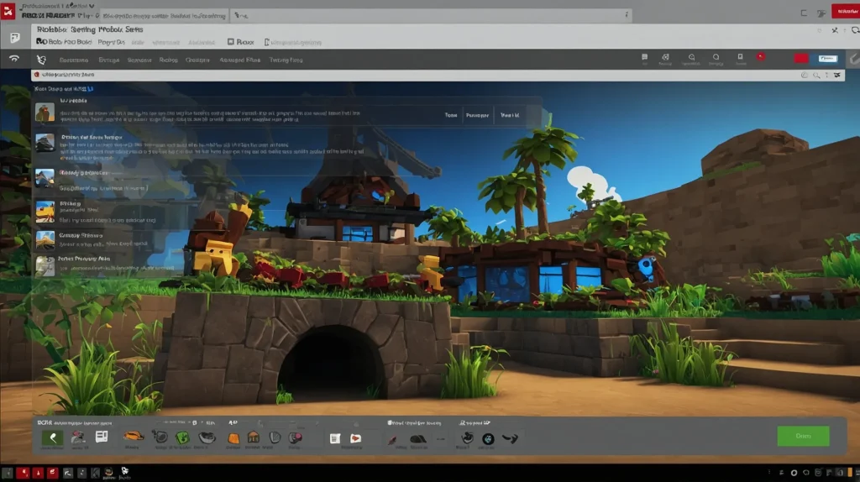Click the 'Rcax' label with the square icon
The width and height of the screenshot is (860, 482).
pyautogui.click(x=241, y=42)
